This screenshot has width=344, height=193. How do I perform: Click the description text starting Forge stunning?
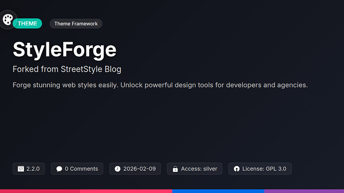click(160, 85)
